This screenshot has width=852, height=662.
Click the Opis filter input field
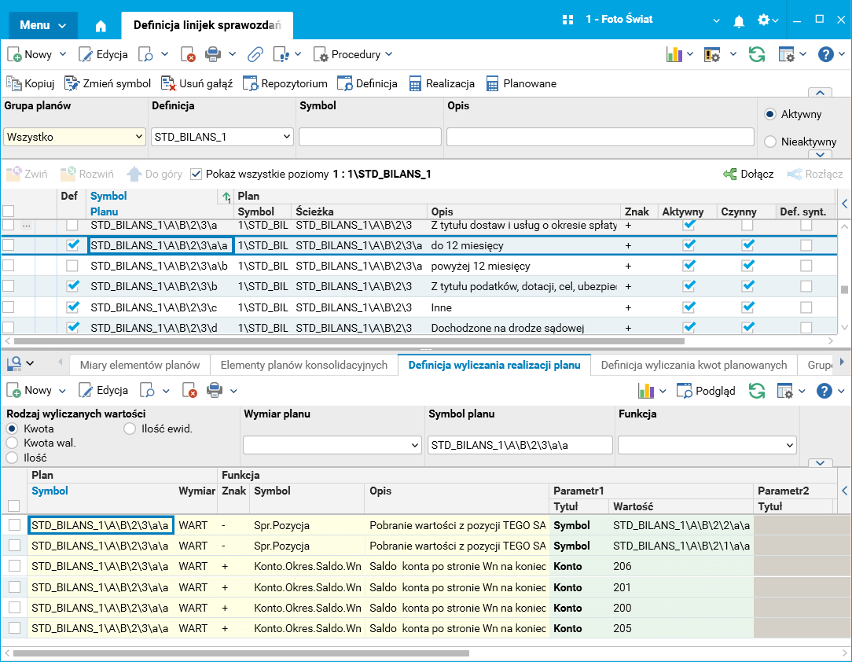point(600,137)
